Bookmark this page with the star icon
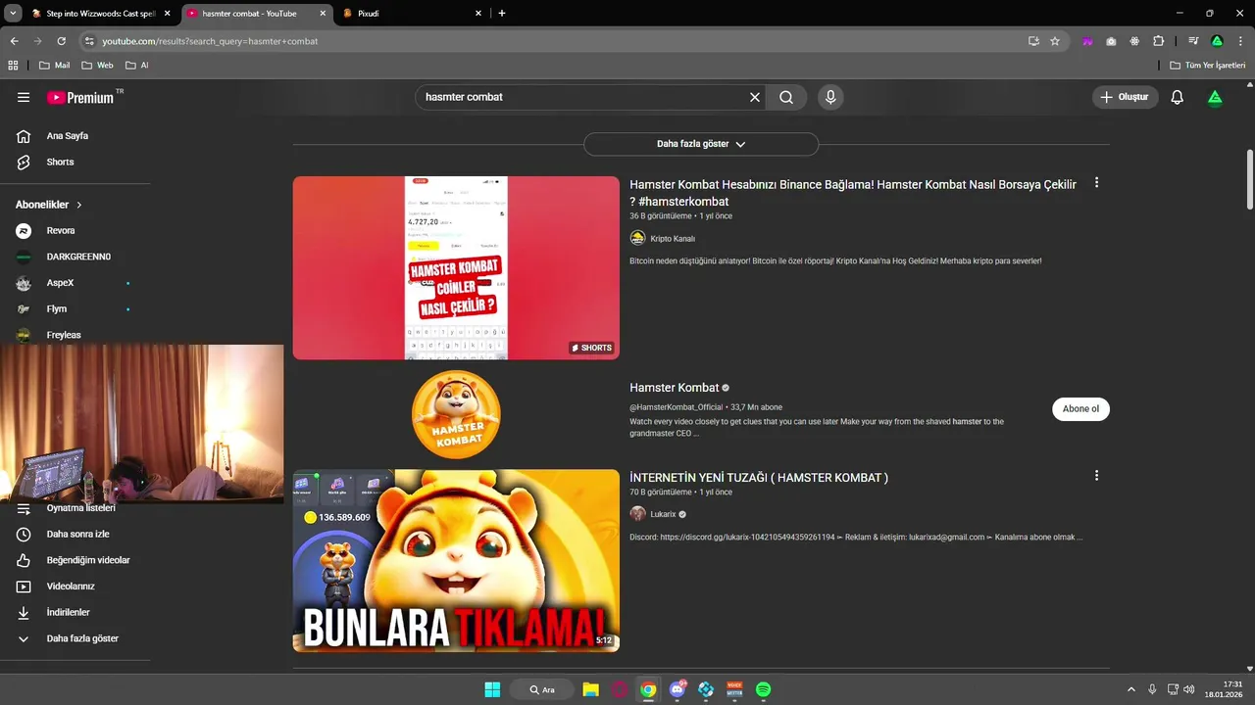 tap(1055, 41)
